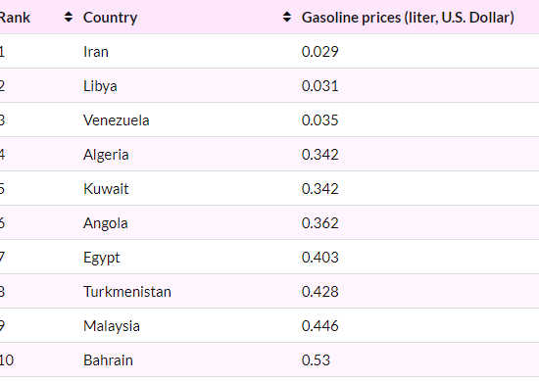Click Gasoline prices column header
Screen dimensions: 539x382
(408, 18)
